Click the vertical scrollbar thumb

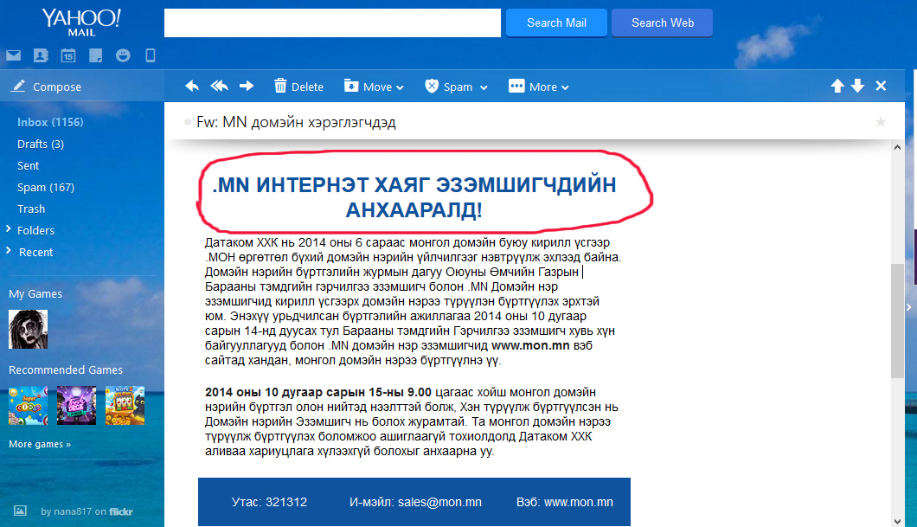tap(898, 320)
